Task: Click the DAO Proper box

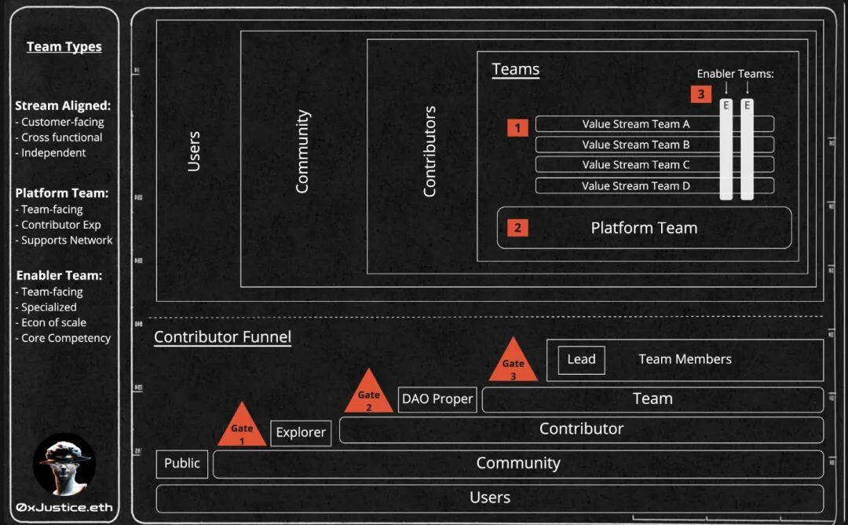Action: pyautogui.click(x=437, y=399)
